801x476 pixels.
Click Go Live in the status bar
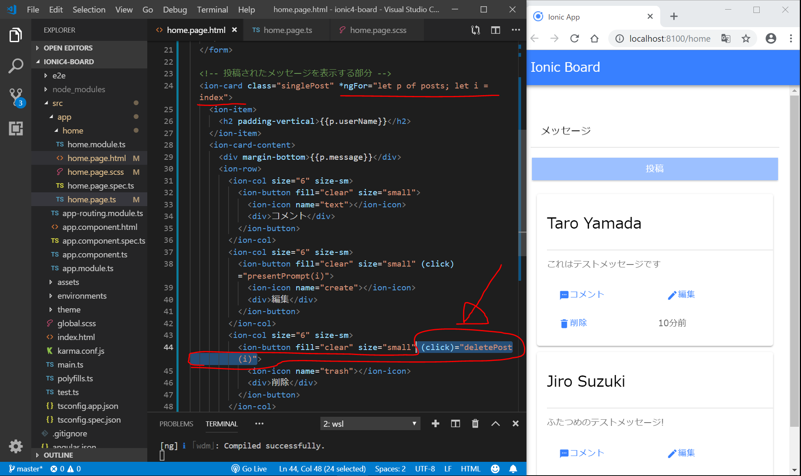click(x=249, y=469)
